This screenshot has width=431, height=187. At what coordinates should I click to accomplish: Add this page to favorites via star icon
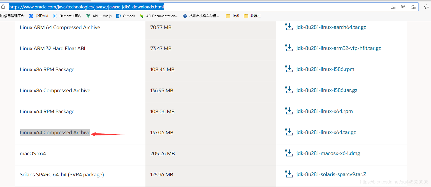(413, 7)
